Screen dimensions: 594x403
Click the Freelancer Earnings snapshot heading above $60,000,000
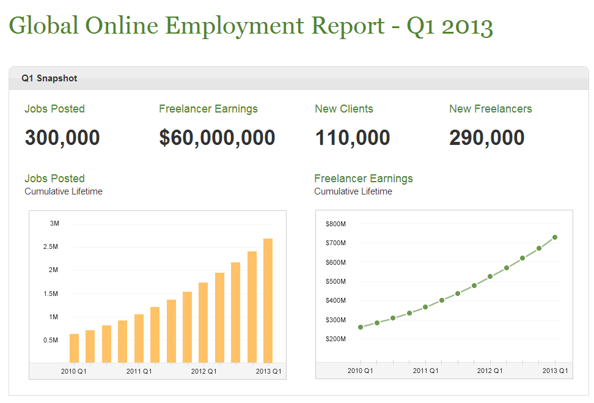click(208, 109)
